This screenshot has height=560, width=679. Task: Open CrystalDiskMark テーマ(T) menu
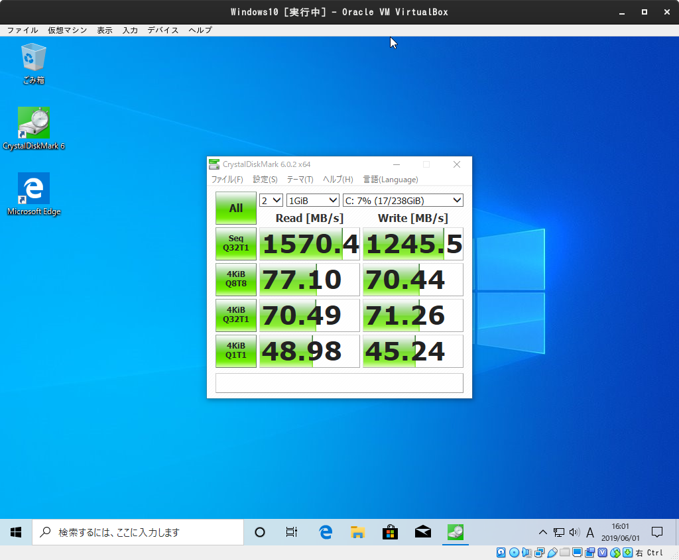point(300,179)
